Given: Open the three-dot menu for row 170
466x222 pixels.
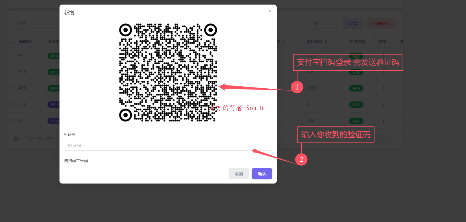Looking at the screenshot, I should [x=384, y=104].
